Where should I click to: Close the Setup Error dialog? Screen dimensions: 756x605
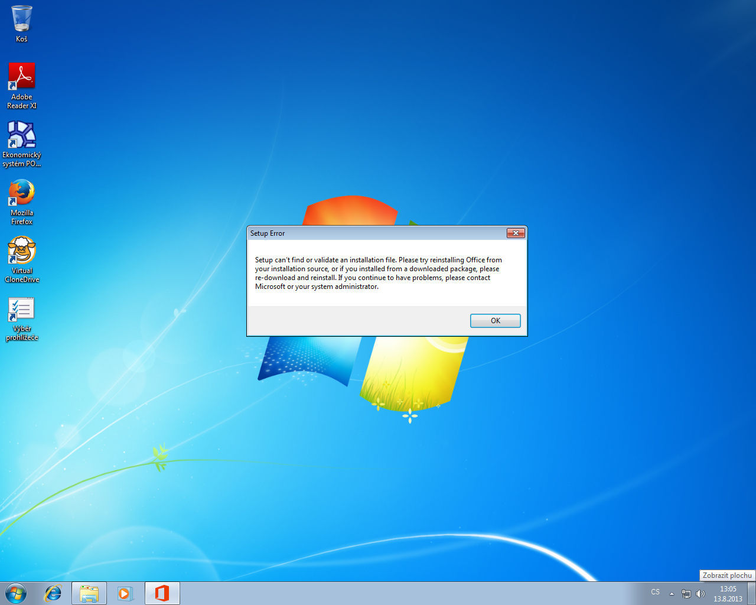(516, 233)
